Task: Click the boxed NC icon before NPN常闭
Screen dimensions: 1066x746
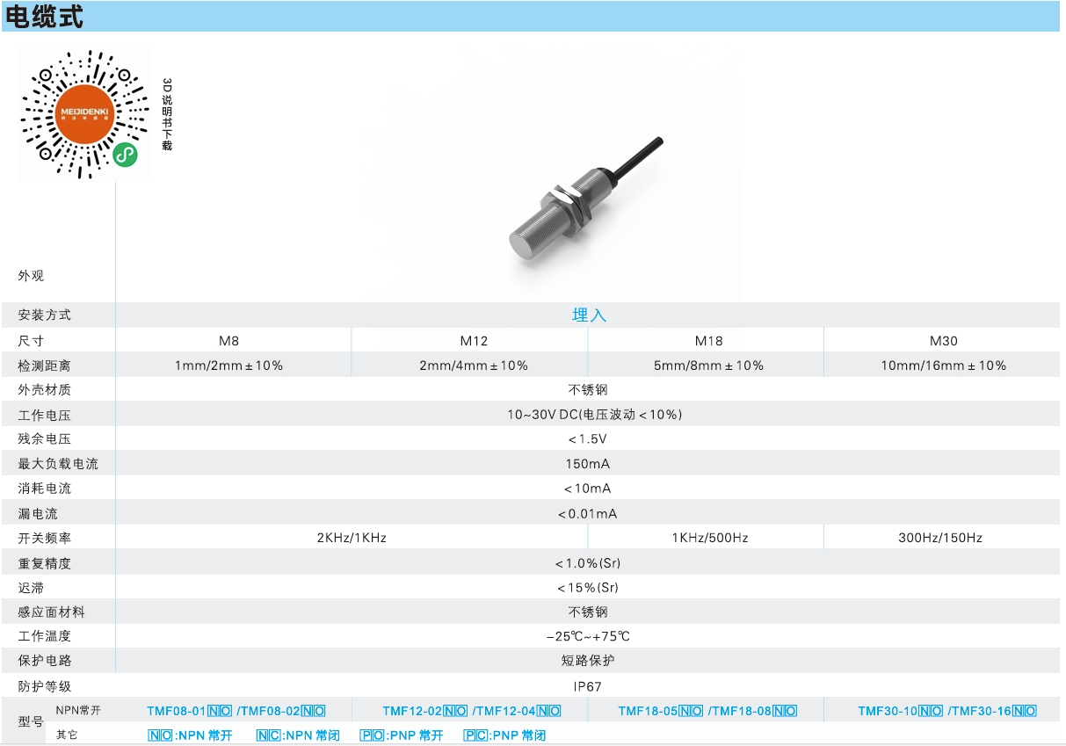Action: pyautogui.click(x=268, y=735)
